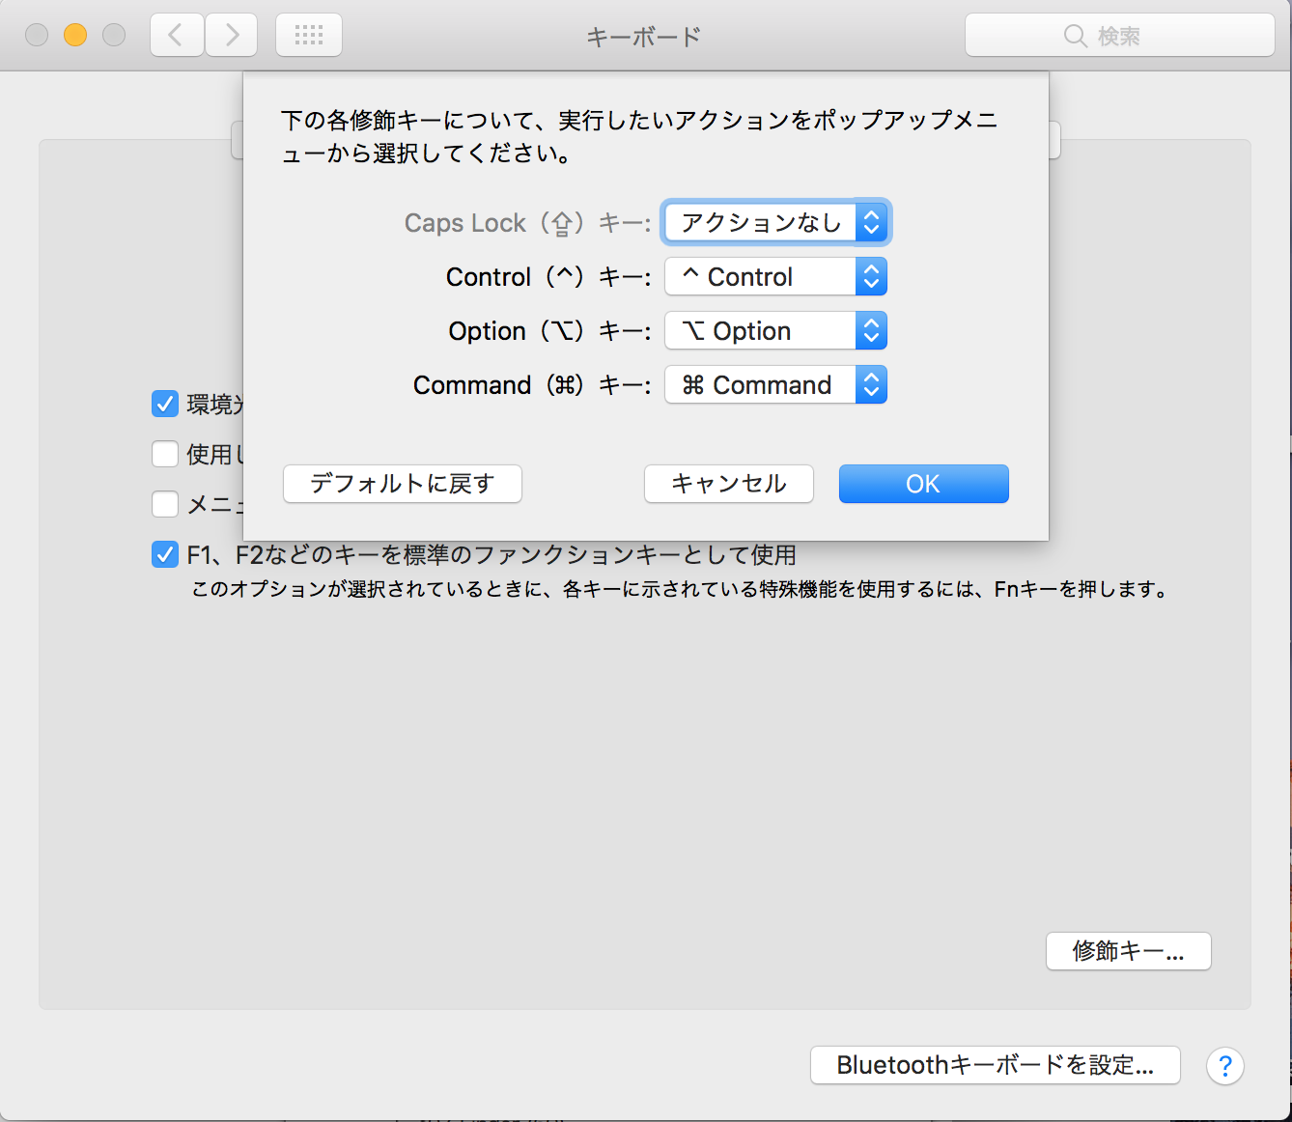Screen dimensions: 1292x1122
Task: Click キャンセル to dismiss the dialog
Action: click(x=728, y=484)
